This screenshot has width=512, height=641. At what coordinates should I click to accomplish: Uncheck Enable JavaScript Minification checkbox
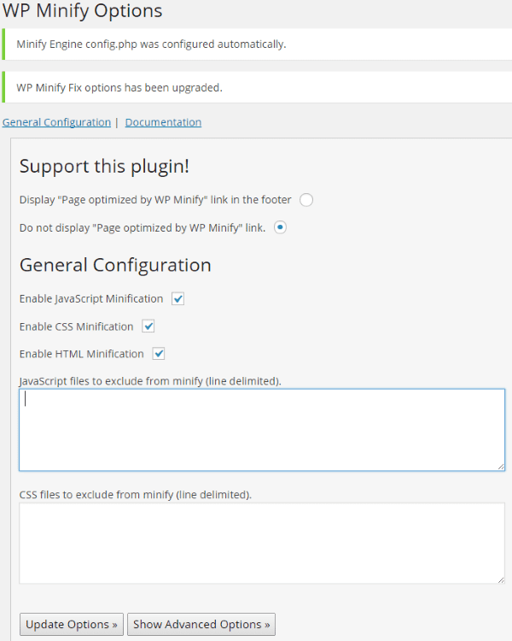pyautogui.click(x=177, y=299)
